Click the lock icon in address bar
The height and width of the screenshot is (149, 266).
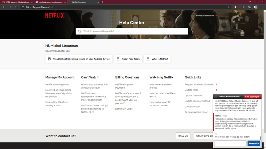[x=23, y=7]
